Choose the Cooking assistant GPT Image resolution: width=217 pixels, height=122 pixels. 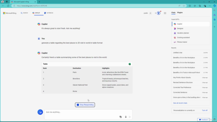click(x=191, y=38)
